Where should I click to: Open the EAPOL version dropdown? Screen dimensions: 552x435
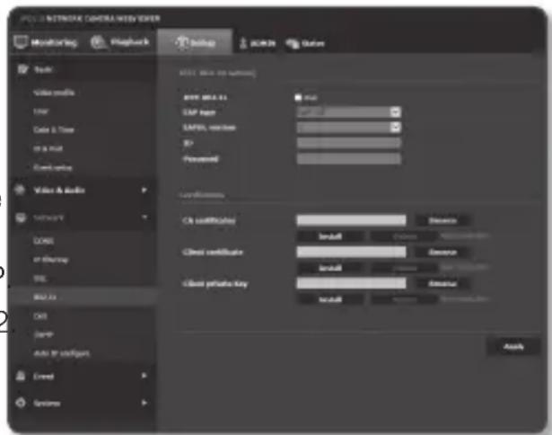click(x=349, y=128)
